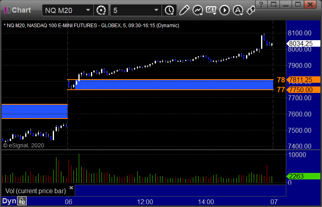Select the earlier blue zone near 7600

(35, 112)
